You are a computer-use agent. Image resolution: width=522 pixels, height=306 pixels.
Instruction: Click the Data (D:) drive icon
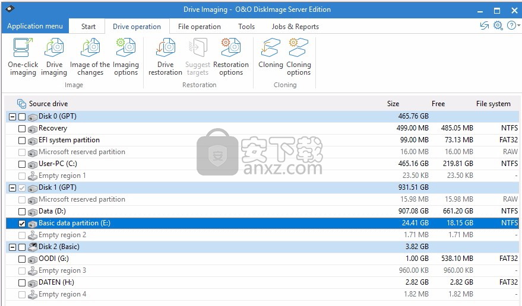[33, 212]
